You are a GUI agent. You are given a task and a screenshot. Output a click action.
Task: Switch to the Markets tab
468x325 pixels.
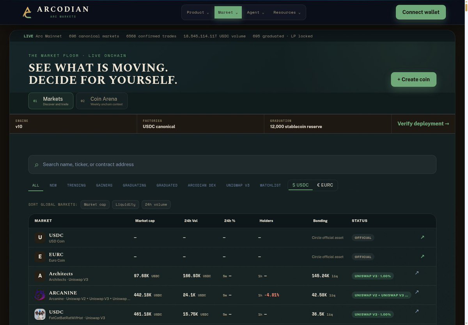(51, 101)
